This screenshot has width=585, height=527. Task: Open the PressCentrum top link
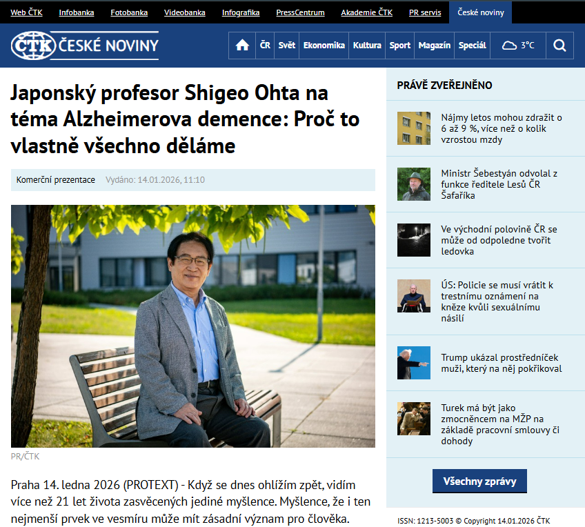tap(300, 12)
